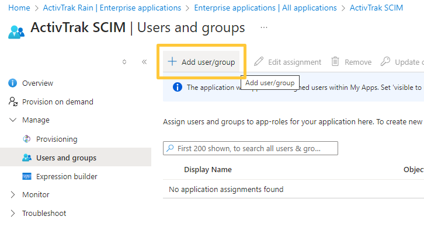Go to ActivTrak Rain Enterprise applications breadcrumb
Viewport: 424px width, 241px height.
pyautogui.click(x=112, y=8)
